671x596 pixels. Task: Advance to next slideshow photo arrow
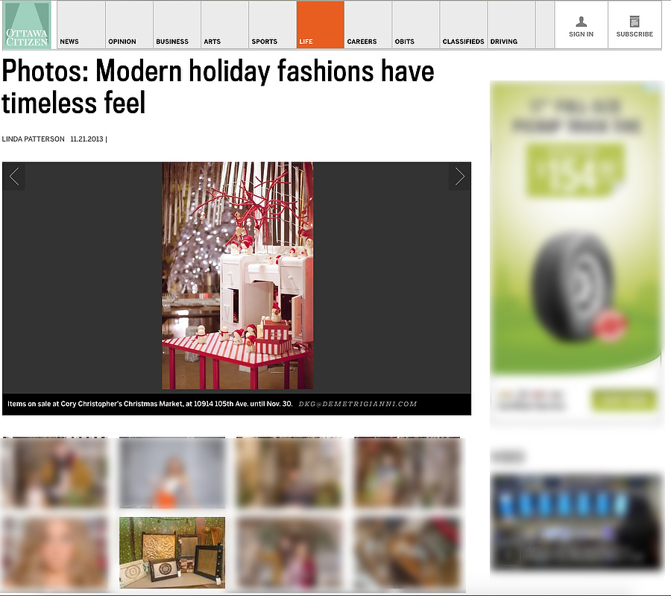[459, 177]
